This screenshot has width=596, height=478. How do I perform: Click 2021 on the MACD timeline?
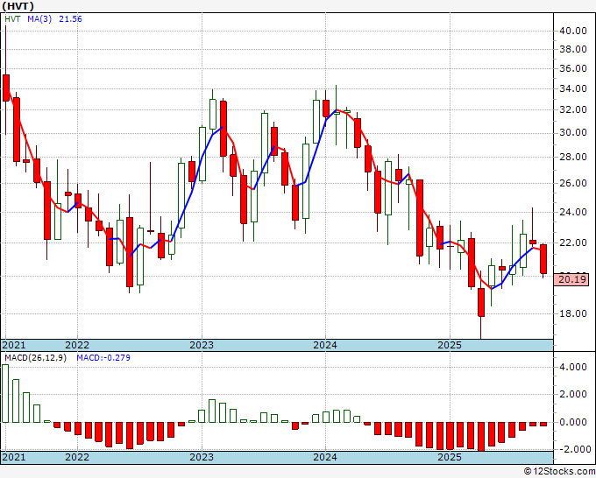[x=14, y=457]
